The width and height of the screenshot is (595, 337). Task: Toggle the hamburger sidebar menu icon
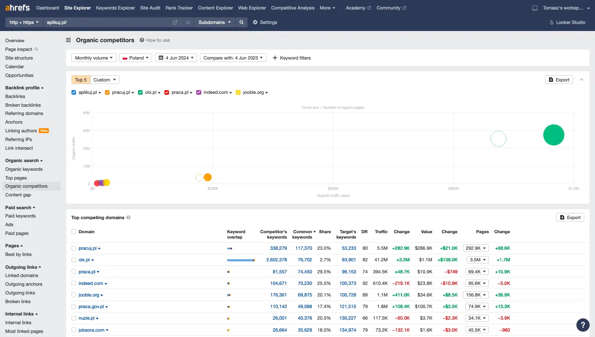coord(69,40)
